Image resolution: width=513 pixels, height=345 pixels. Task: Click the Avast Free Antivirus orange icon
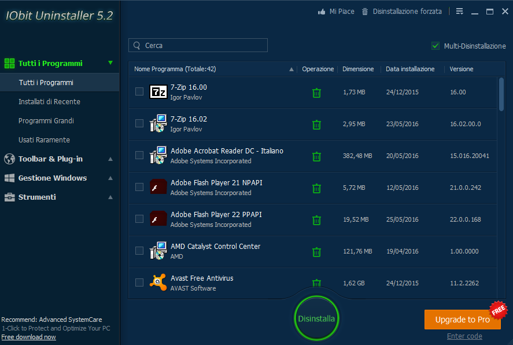[158, 282]
